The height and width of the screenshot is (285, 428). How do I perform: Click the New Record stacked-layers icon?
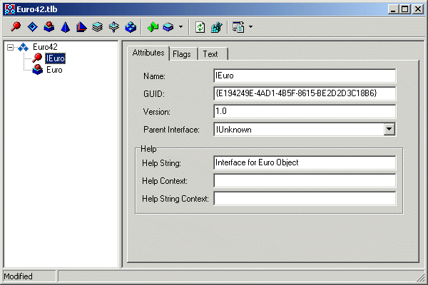pos(98,28)
